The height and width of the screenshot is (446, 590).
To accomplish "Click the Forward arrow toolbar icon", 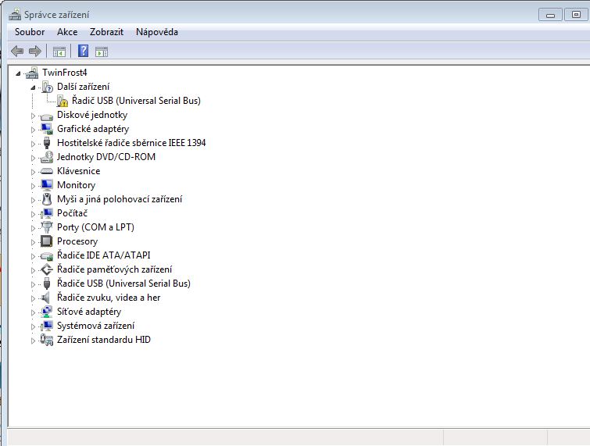I will (x=35, y=51).
